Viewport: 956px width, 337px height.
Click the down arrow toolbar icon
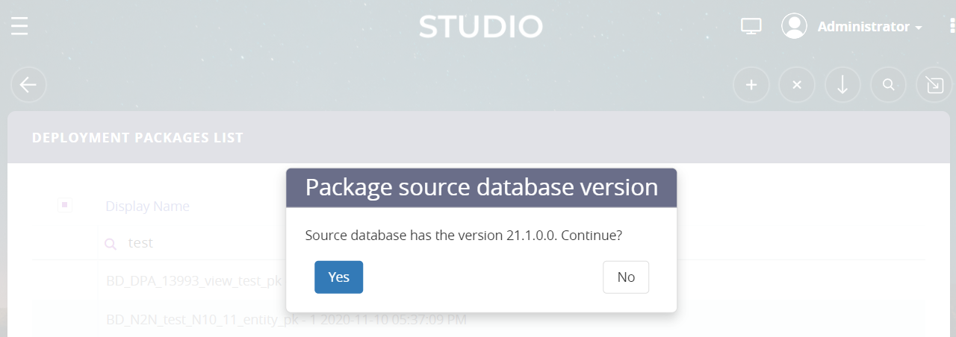(x=842, y=85)
